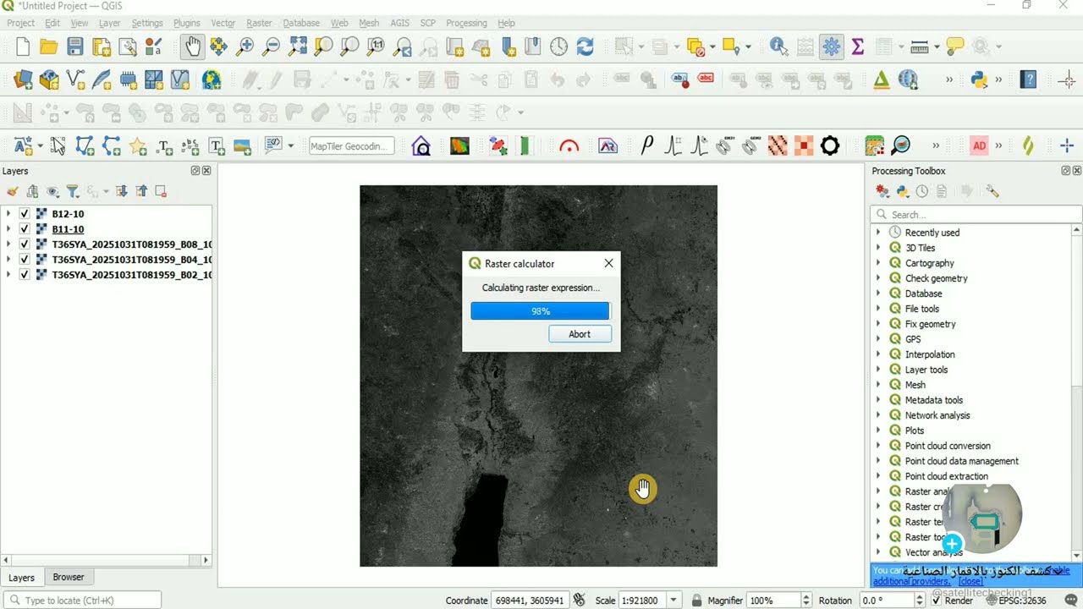
Task: Toggle visibility of B11-10 layer
Action: tap(25, 229)
